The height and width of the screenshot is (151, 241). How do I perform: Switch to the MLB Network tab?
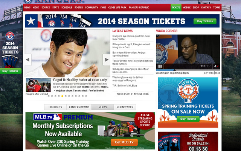tap(125, 107)
